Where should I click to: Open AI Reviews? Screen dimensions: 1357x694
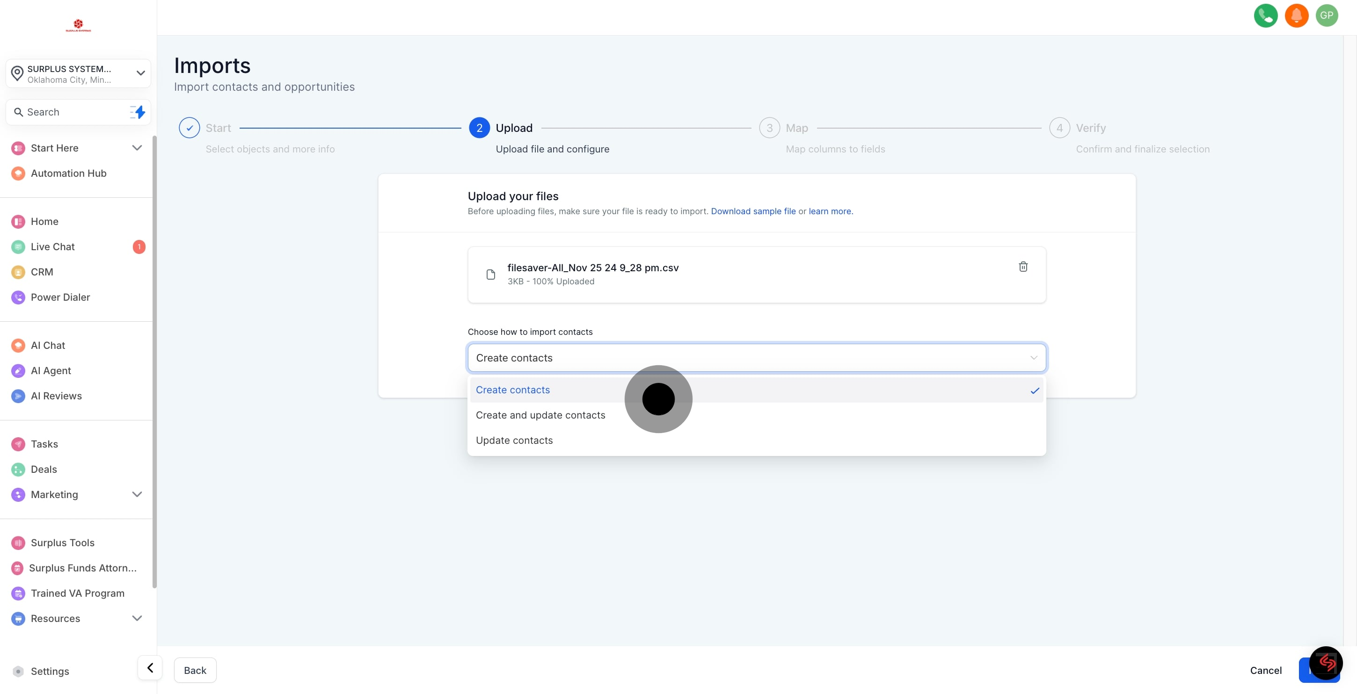56,396
